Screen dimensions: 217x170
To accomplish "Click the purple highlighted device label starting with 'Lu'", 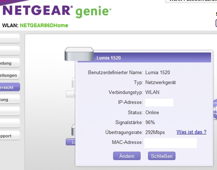I will coord(70,142).
